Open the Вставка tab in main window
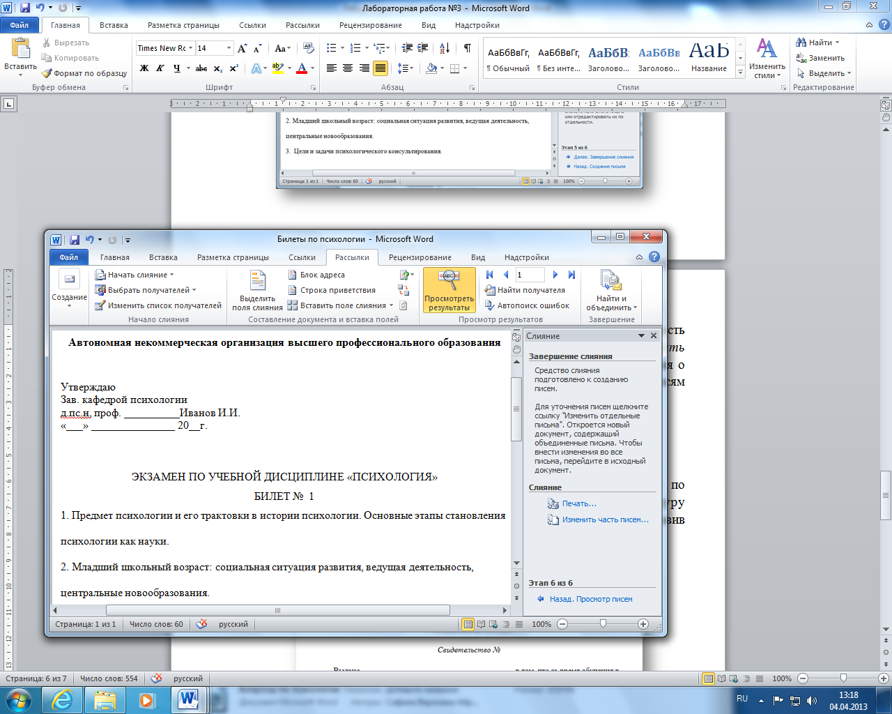The width and height of the screenshot is (892, 714). point(114,25)
